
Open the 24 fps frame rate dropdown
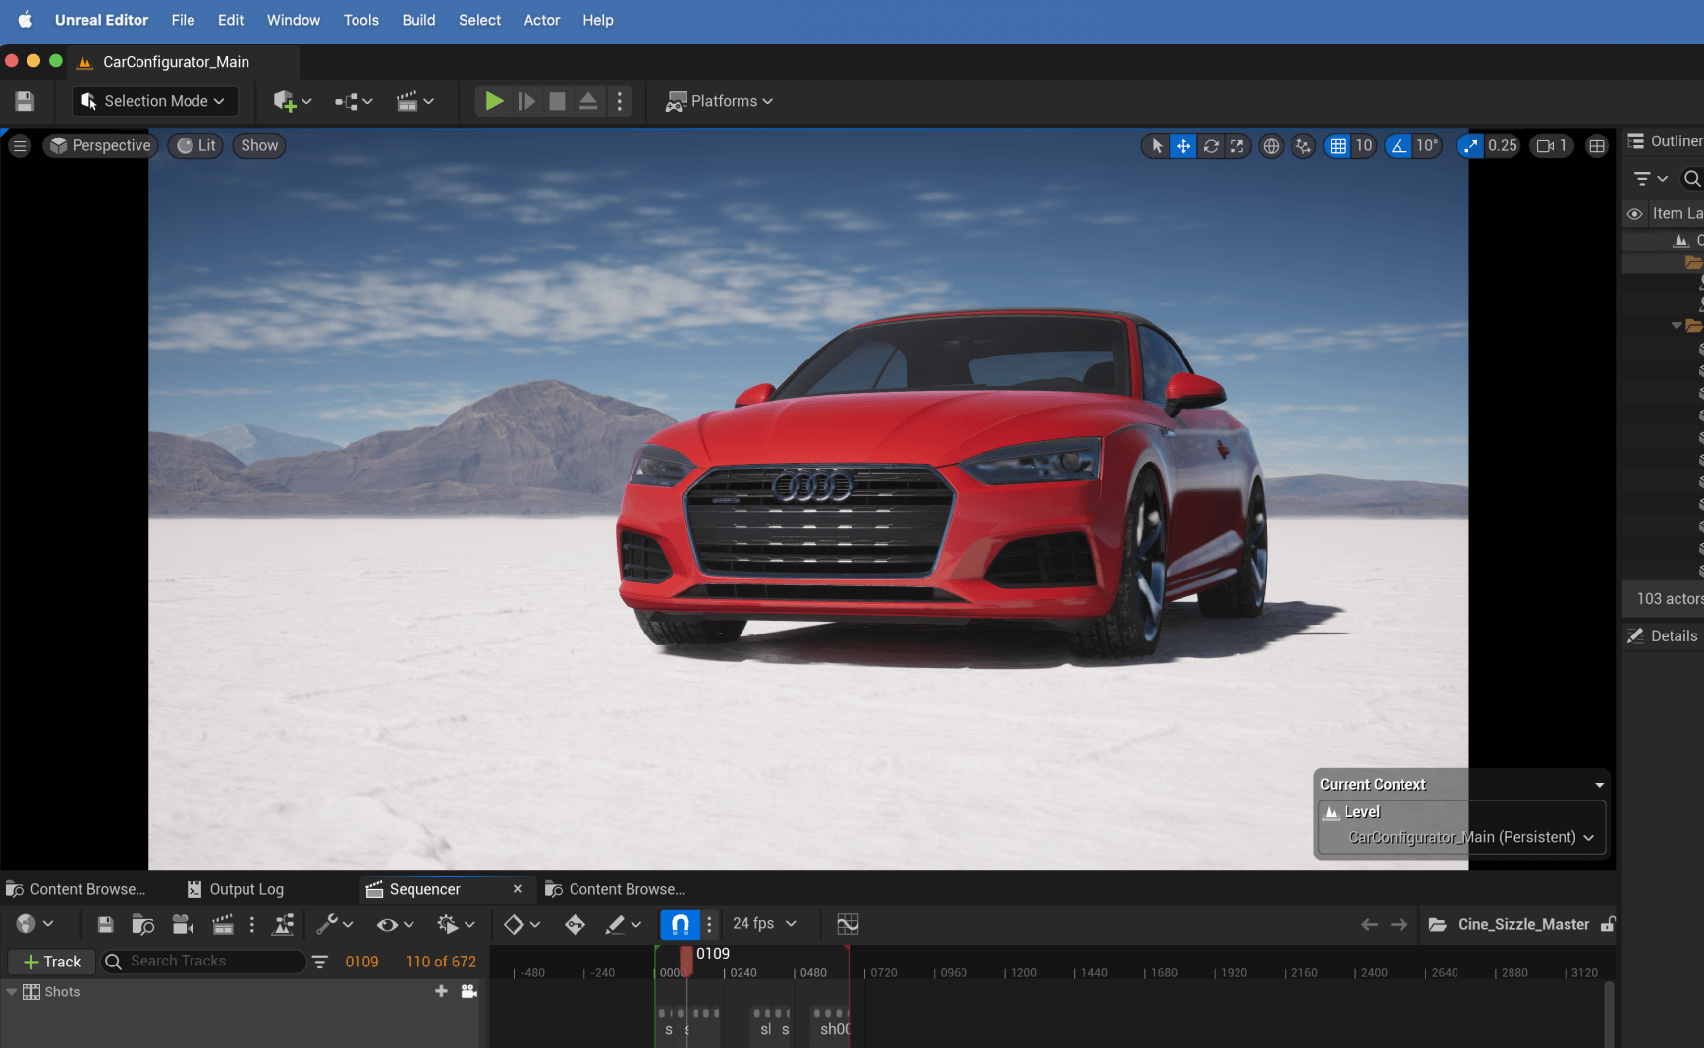764,924
